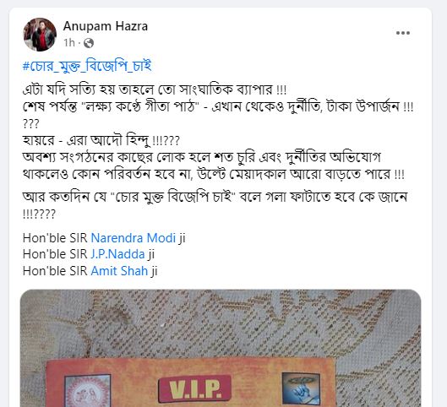This screenshot has height=407, width=447.
Task: Open Anupam Hazra's profile picture
Action: point(40,35)
